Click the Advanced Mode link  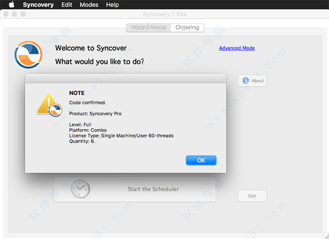[237, 48]
